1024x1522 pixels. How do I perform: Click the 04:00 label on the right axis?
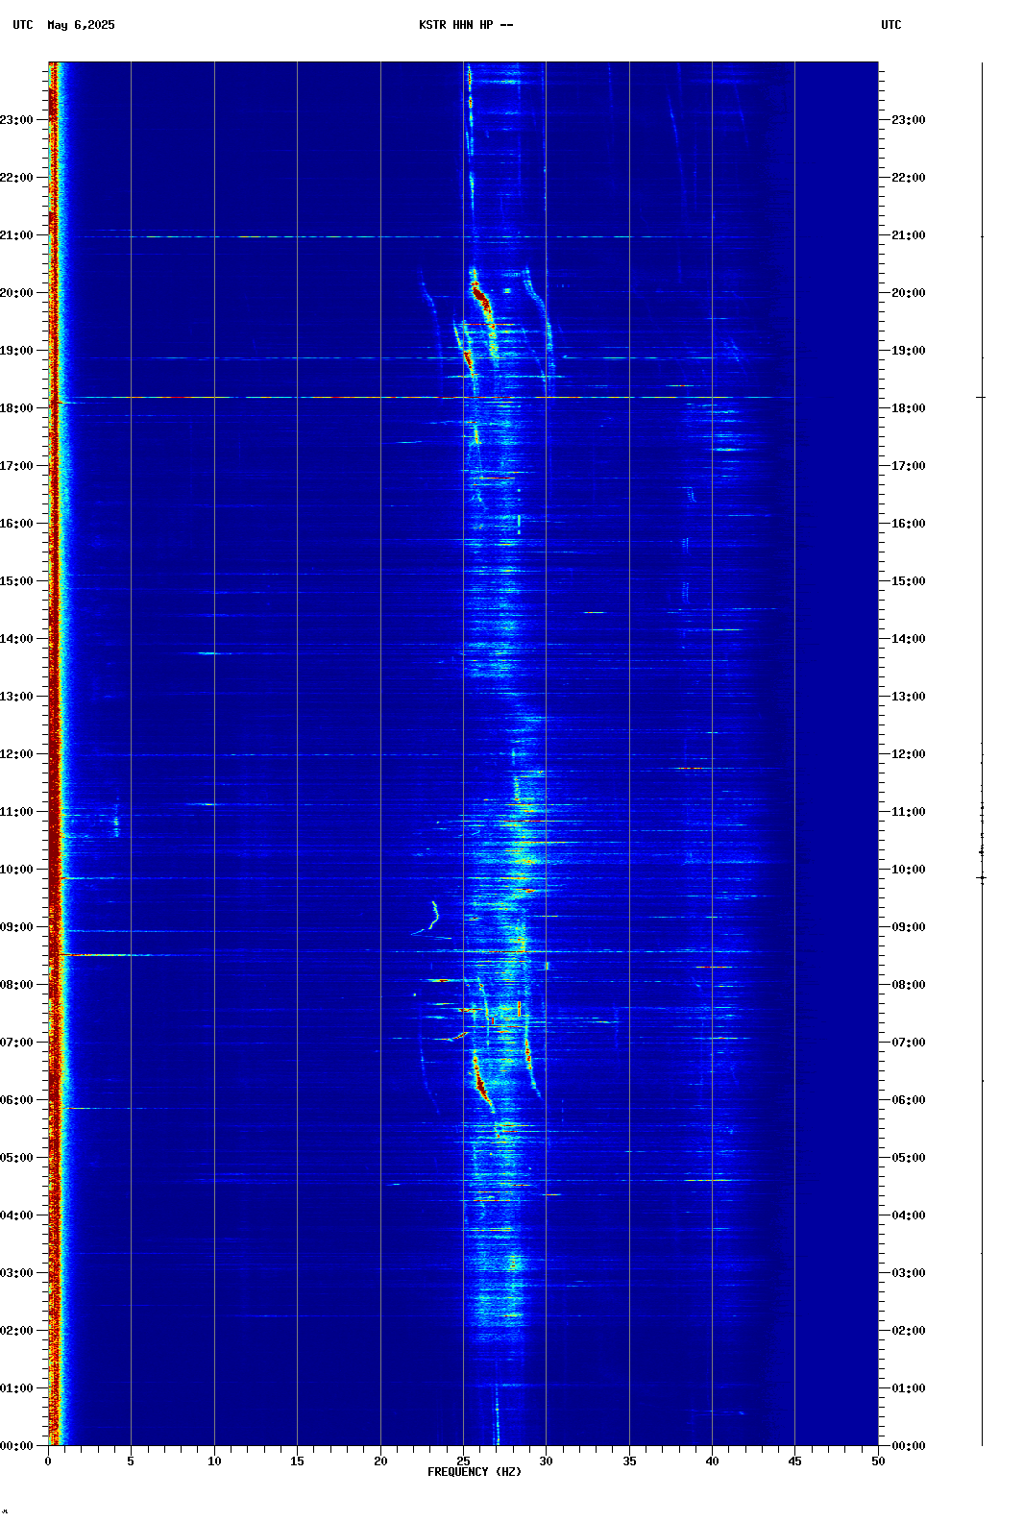[909, 1215]
